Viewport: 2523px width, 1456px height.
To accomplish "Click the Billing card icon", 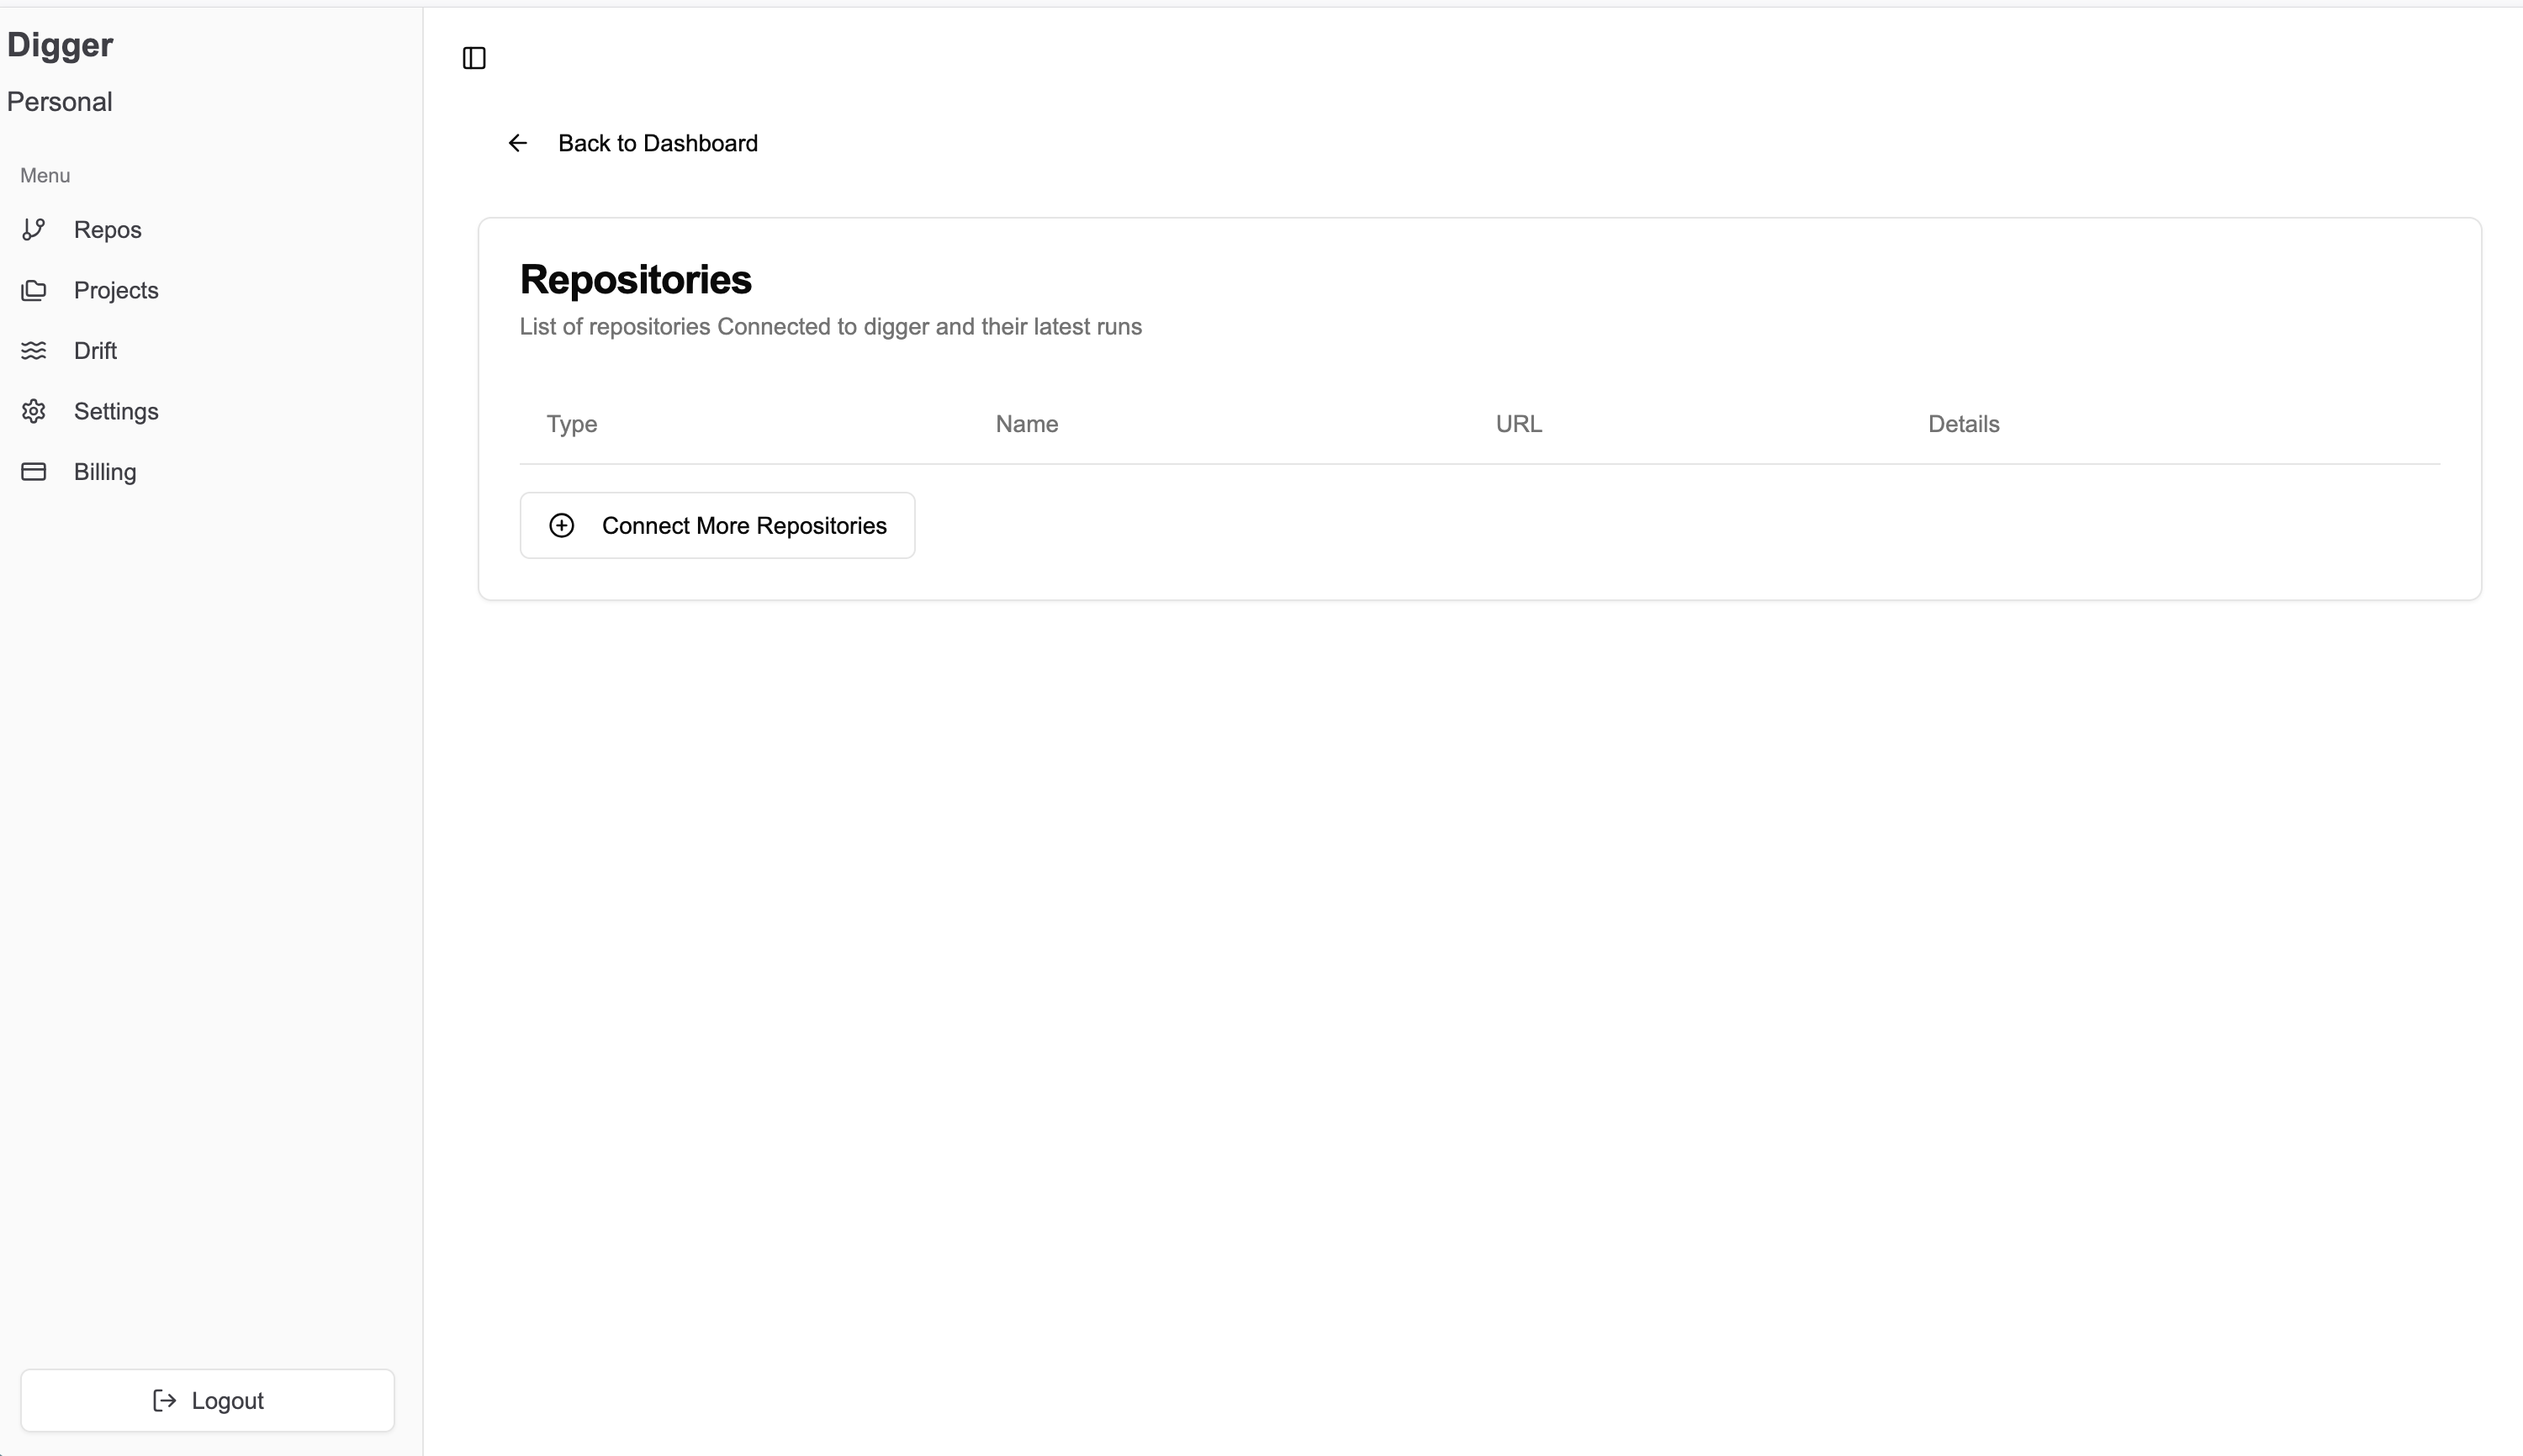I will pyautogui.click(x=34, y=472).
